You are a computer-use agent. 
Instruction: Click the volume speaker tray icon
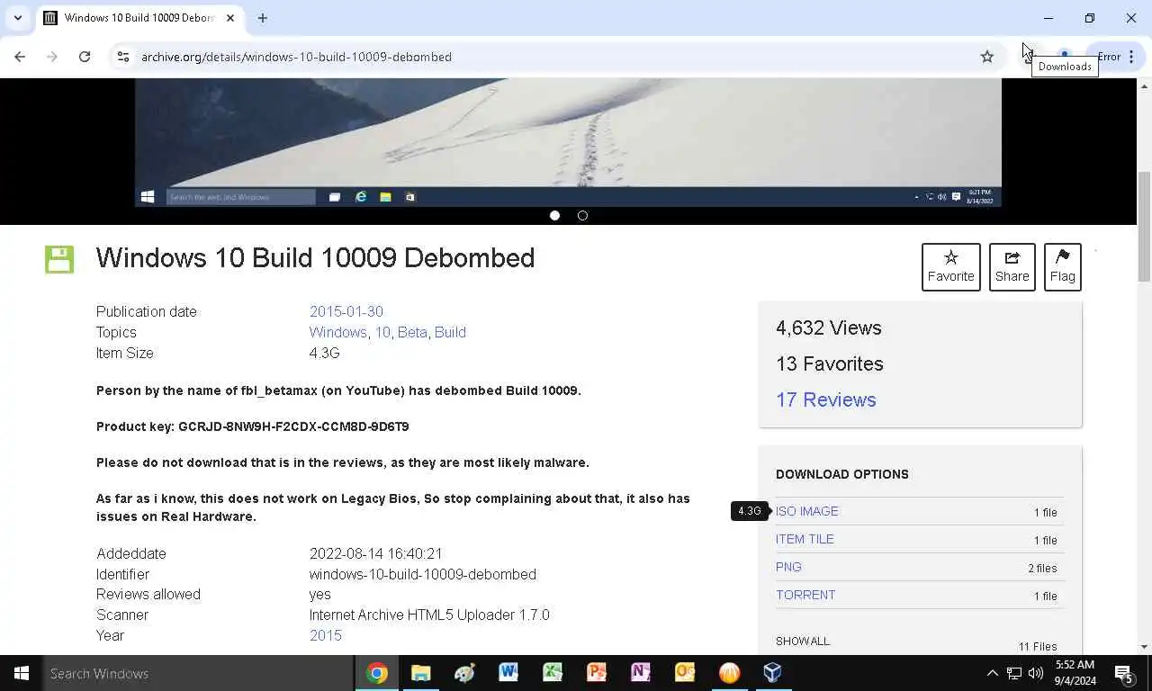pos(1036,673)
